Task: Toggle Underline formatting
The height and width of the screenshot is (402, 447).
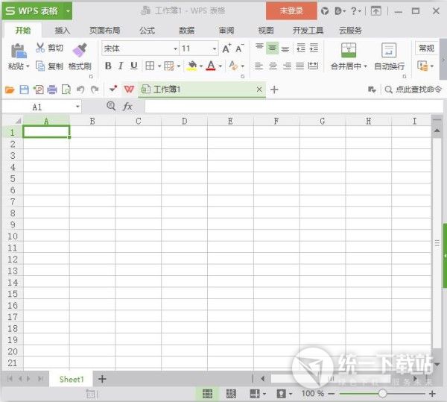Action: tap(133, 66)
